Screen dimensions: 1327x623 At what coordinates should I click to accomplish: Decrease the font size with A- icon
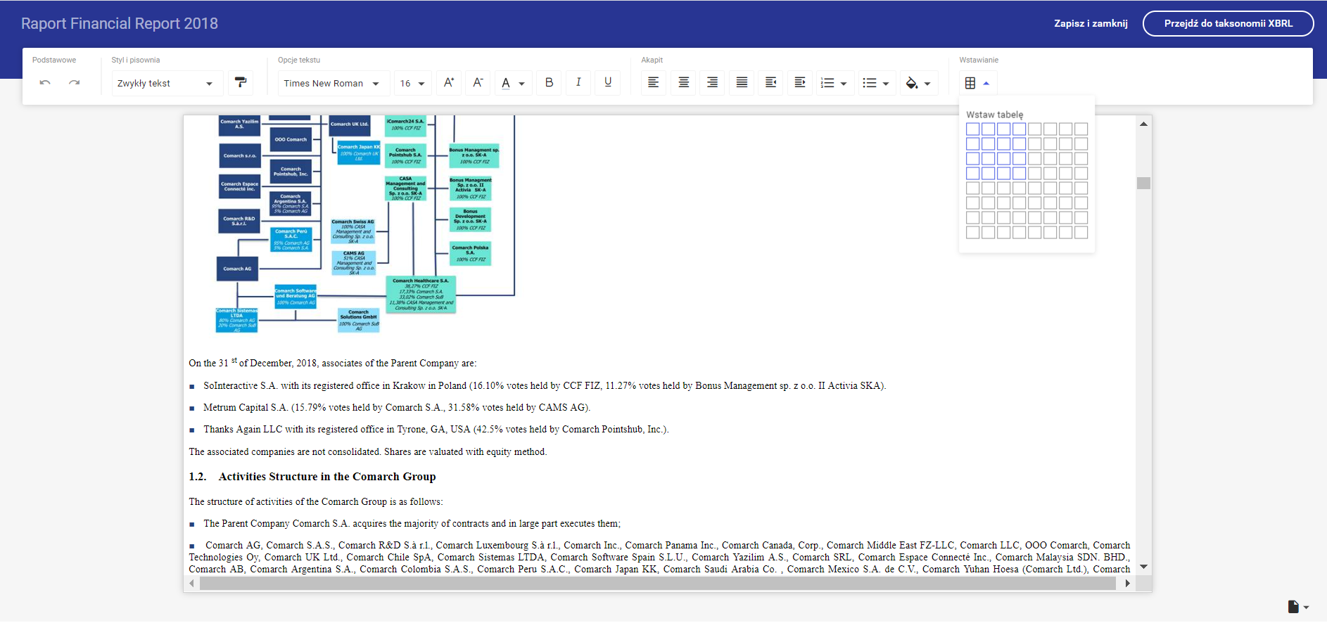pos(478,83)
